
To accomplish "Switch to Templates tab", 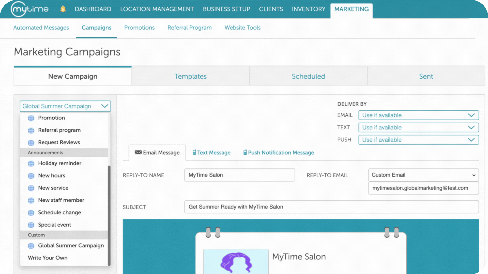I will point(191,76).
